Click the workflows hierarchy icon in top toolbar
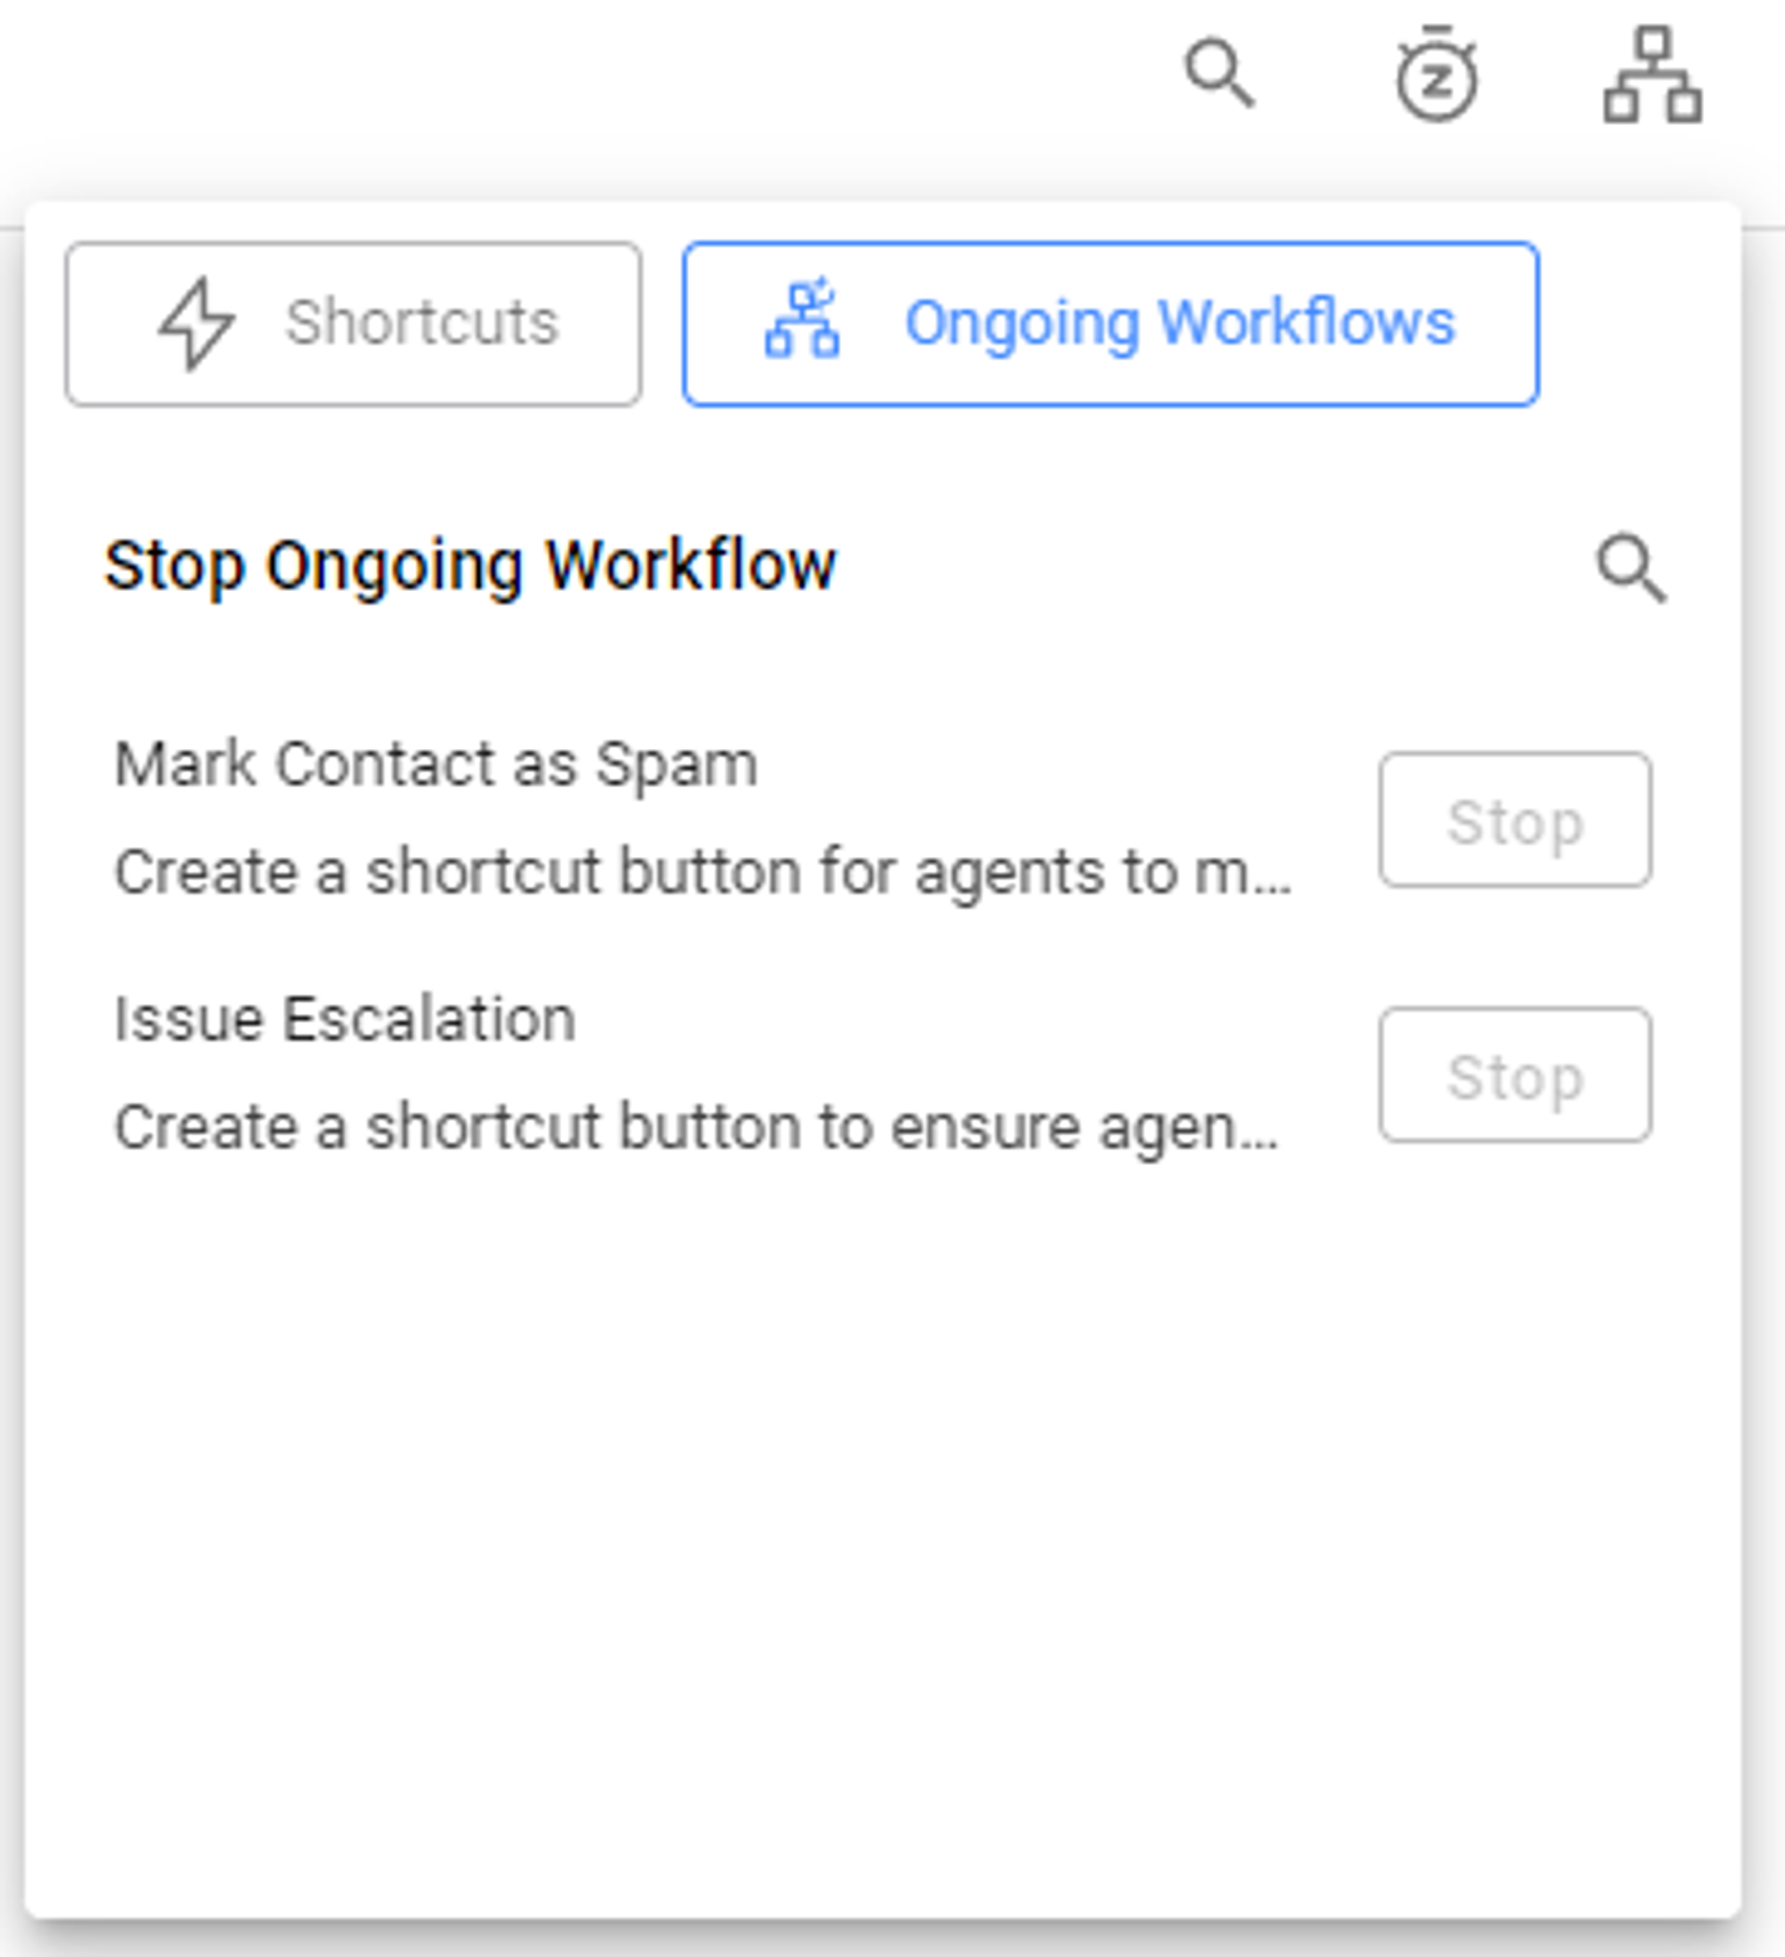Screen dimensions: 1785x1957 [x=1652, y=76]
